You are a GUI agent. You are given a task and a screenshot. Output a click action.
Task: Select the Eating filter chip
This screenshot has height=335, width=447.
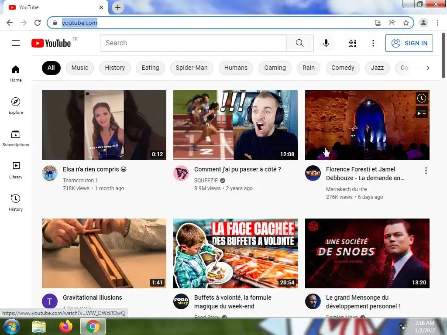(150, 68)
